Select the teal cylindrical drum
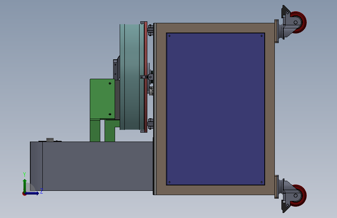Screen dimensions: 337x218 132,77
